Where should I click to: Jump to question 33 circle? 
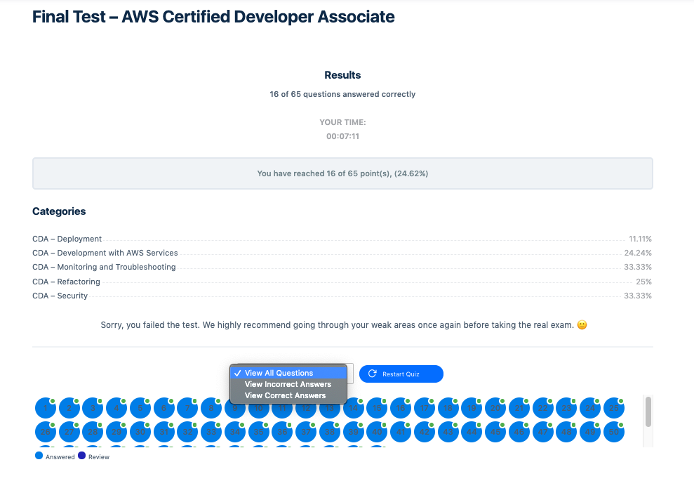211,432
